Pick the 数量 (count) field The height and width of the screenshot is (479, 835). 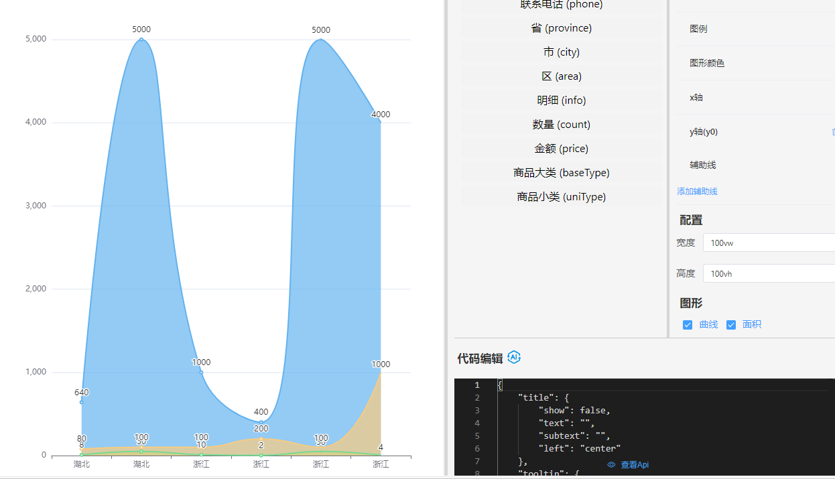[561, 125]
